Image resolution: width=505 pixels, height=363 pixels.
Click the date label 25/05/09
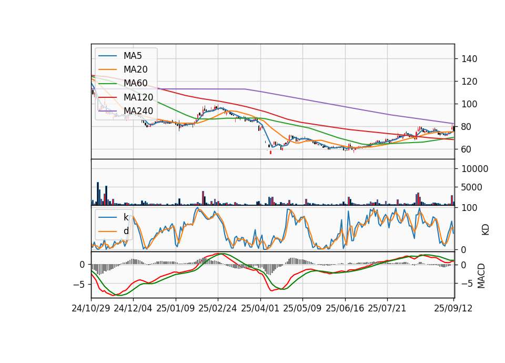tap(302, 308)
